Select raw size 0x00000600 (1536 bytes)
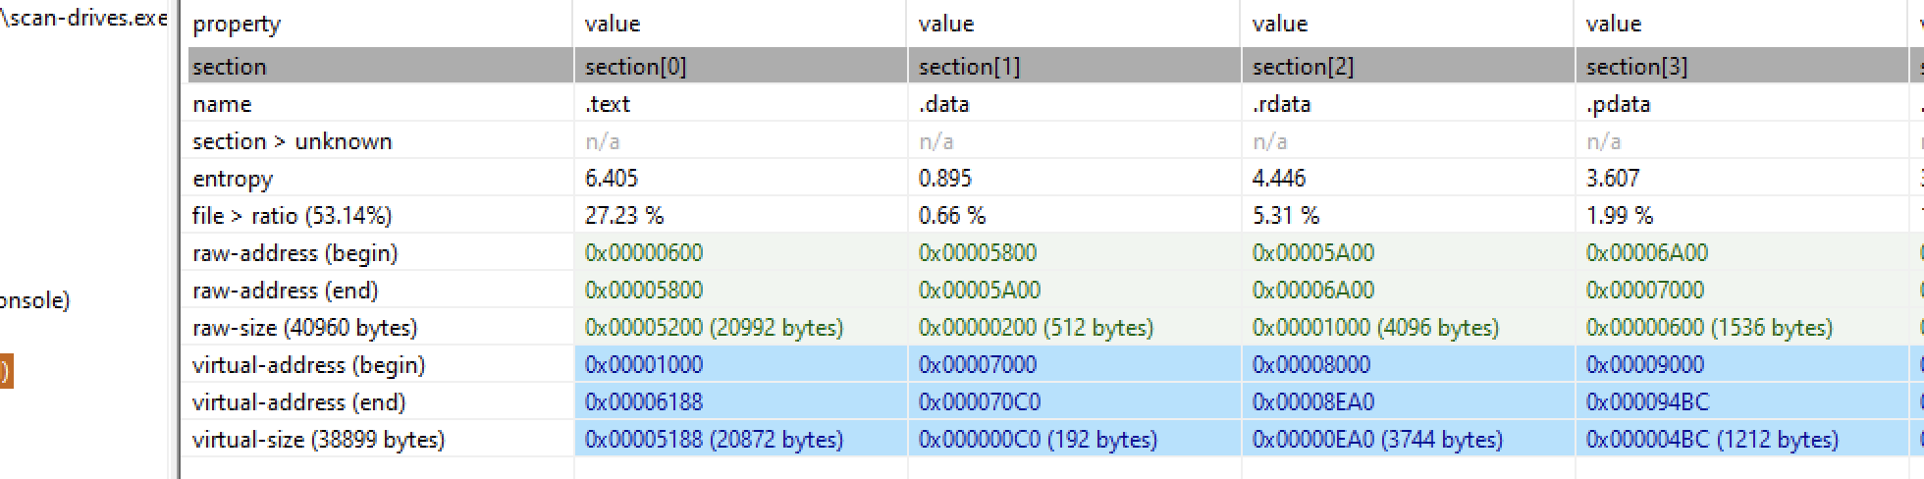Screen dimensions: 1924x479 pos(1709,328)
